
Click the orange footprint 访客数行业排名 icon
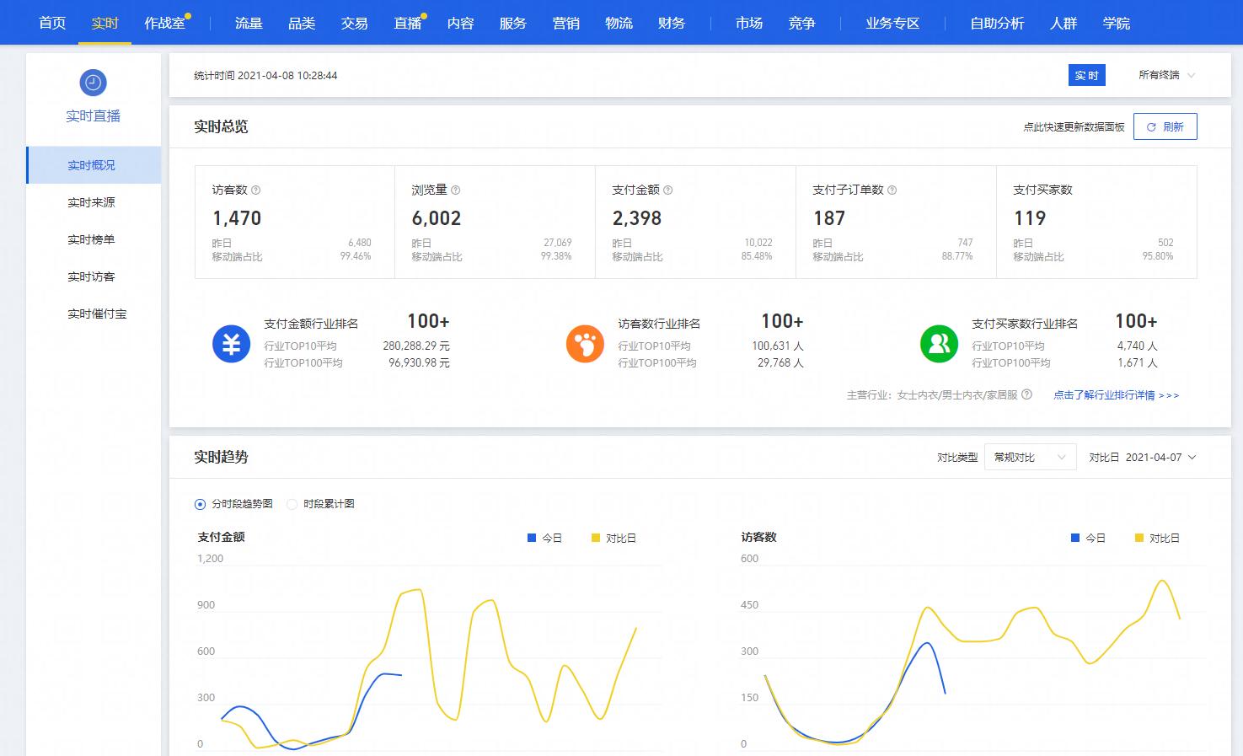[x=585, y=344]
